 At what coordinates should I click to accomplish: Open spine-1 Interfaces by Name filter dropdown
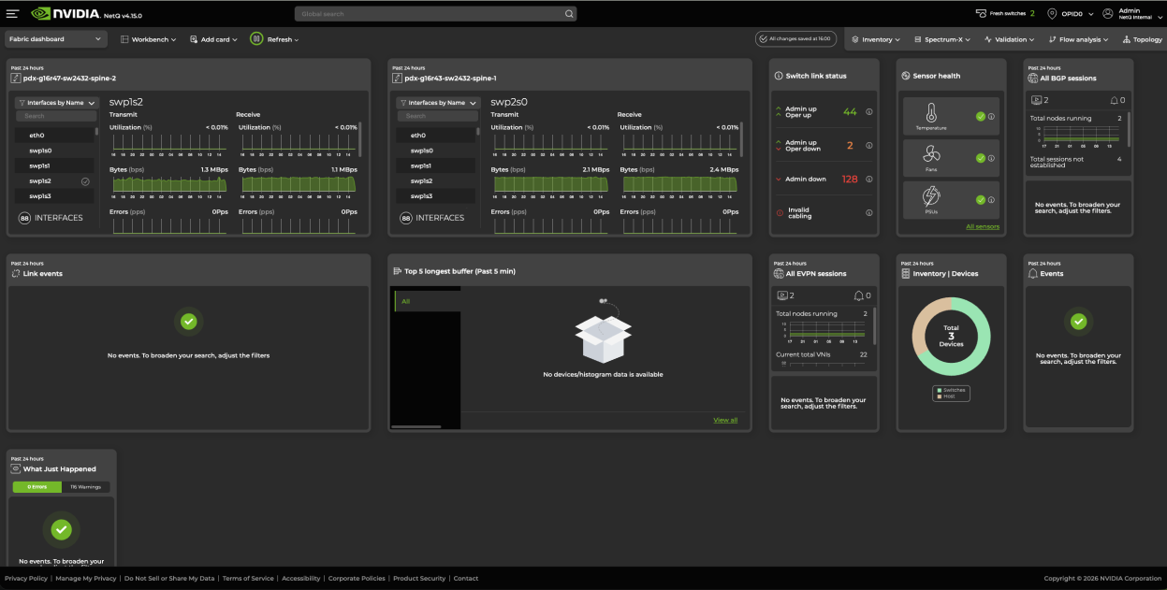point(438,103)
